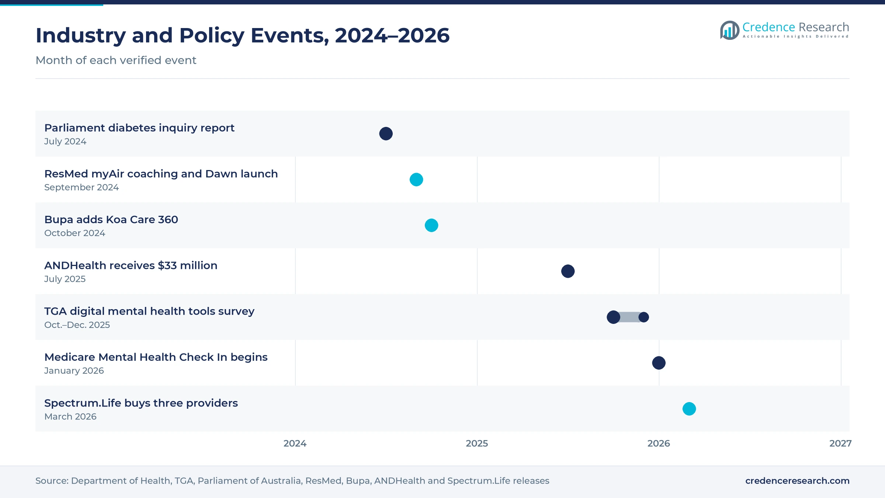Viewport: 885px width, 498px height.
Task: Click the TGA survey end marker, December 2025
Action: (644, 317)
